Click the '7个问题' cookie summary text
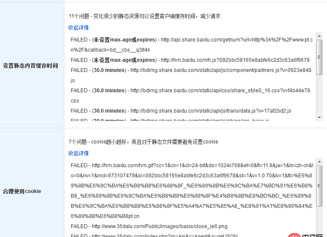This screenshot has width=327, height=237. pyautogui.click(x=143, y=142)
